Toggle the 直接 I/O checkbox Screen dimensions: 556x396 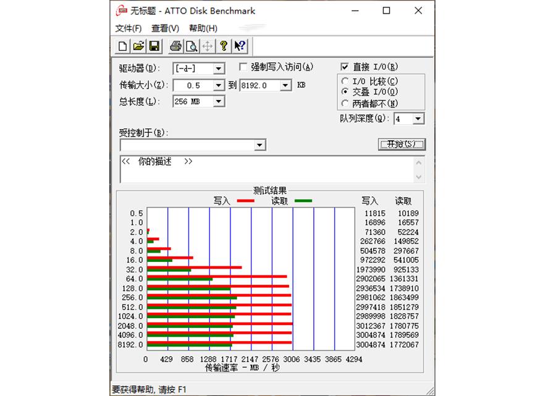(345, 67)
